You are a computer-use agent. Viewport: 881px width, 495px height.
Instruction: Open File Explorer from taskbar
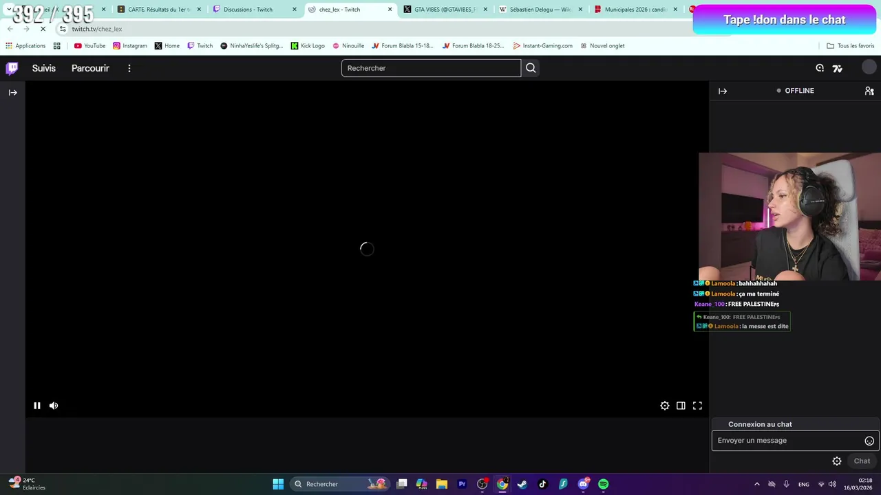click(x=442, y=484)
